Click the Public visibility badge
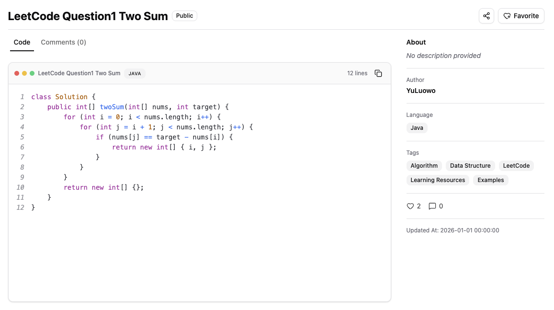The width and height of the screenshot is (554, 310). [x=184, y=16]
